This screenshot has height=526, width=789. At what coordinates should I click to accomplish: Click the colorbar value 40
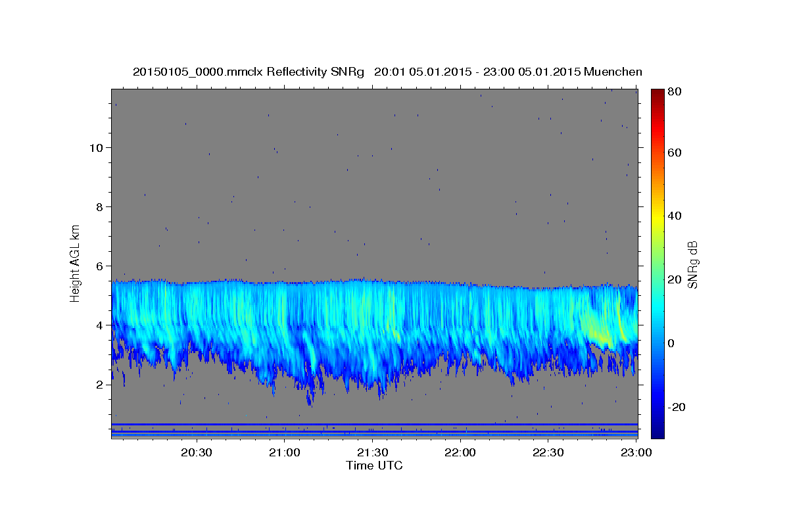pyautogui.click(x=674, y=216)
